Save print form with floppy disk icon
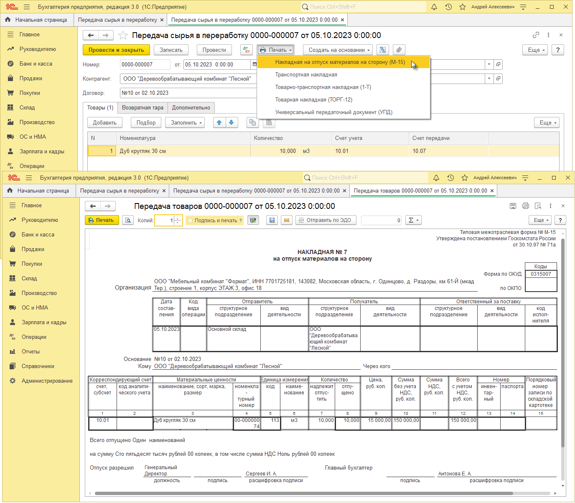 pyautogui.click(x=272, y=220)
